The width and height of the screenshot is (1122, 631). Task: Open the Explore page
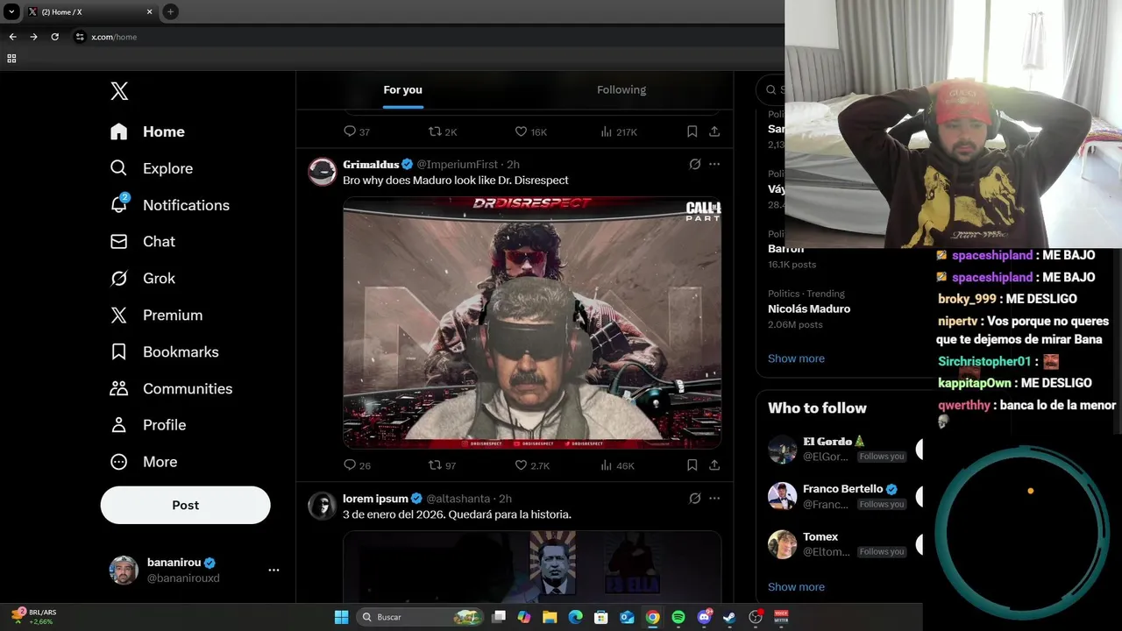(151, 168)
